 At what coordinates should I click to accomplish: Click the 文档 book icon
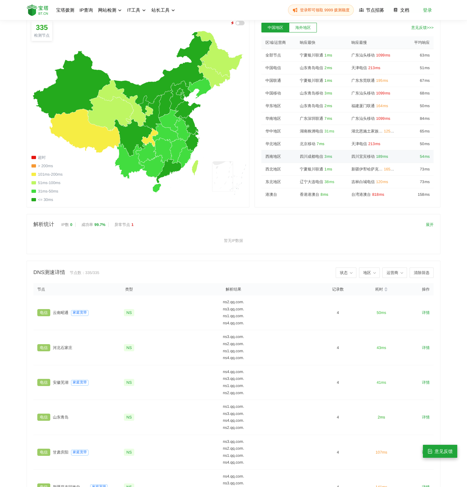pyautogui.click(x=395, y=10)
